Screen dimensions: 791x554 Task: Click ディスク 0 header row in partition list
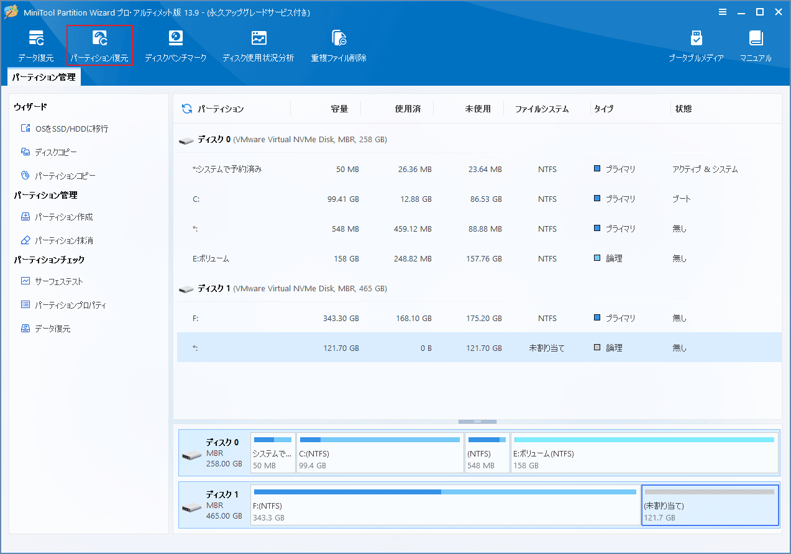pyautogui.click(x=478, y=140)
